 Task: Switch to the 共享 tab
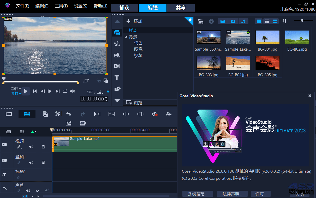point(181,8)
